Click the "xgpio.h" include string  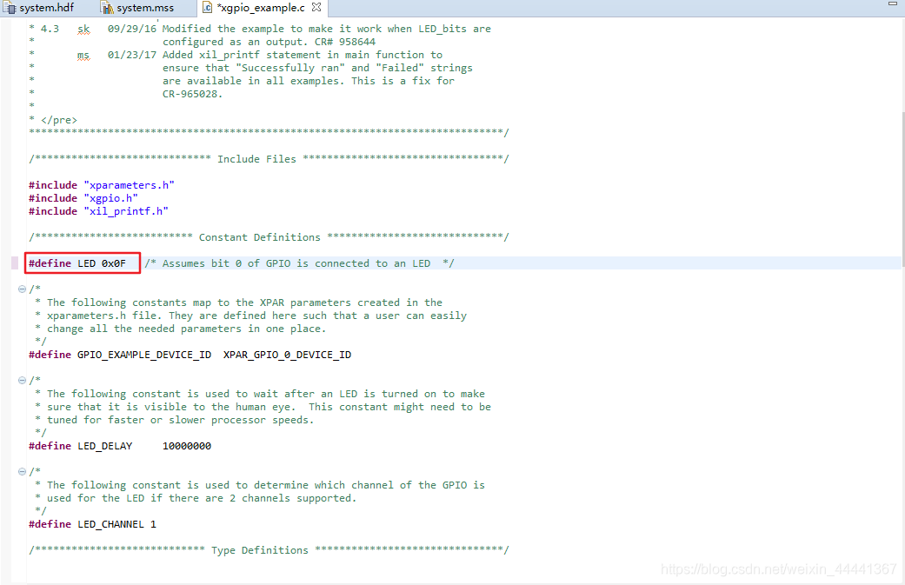tap(110, 198)
